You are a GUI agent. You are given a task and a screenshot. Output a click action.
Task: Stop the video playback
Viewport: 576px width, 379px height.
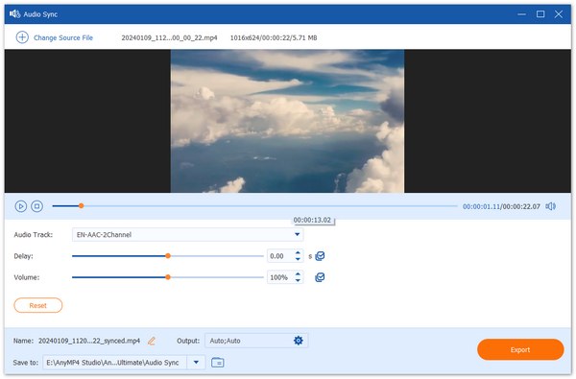click(x=36, y=206)
